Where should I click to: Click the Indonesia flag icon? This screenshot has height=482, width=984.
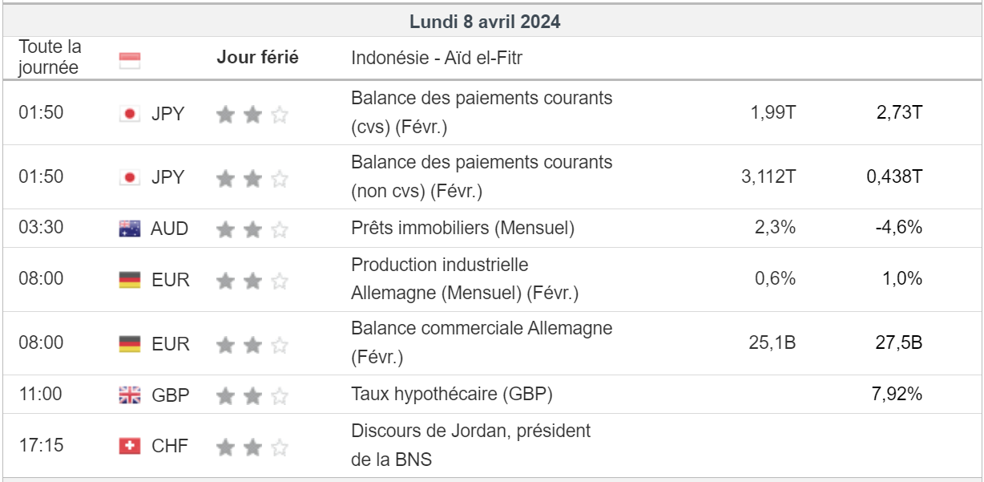[130, 59]
